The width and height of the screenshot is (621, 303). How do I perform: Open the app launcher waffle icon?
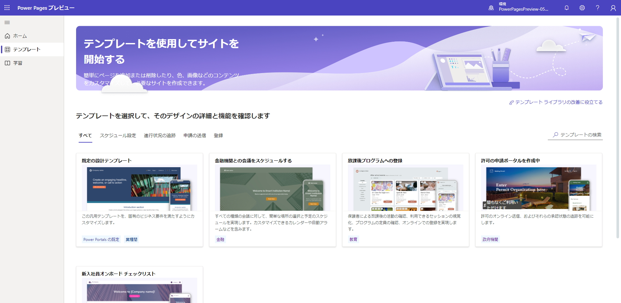coord(7,8)
